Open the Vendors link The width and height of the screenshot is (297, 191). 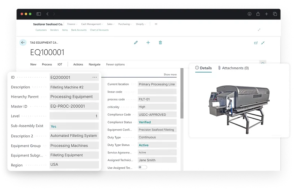pos(54,30)
